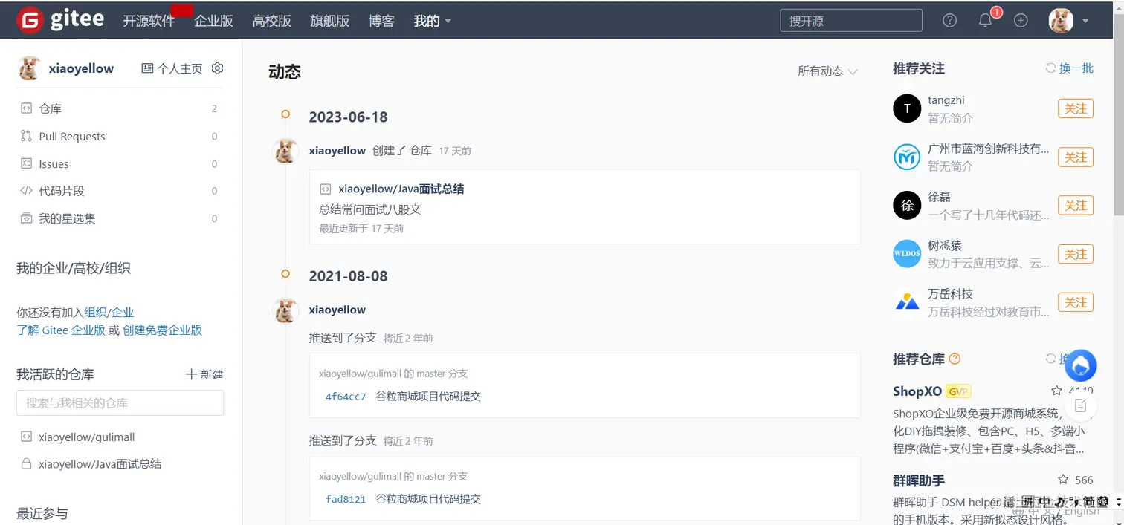Click the 搜开源 search field

[x=851, y=21]
